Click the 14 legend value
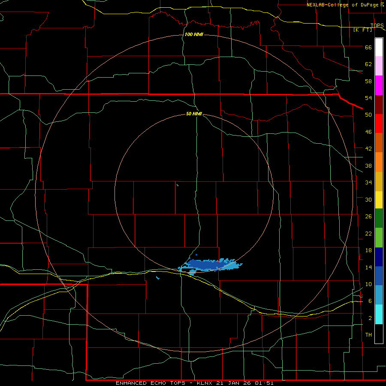The width and height of the screenshot is (386, 386). (368, 267)
